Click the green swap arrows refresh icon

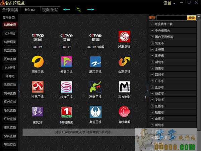[79, 9]
